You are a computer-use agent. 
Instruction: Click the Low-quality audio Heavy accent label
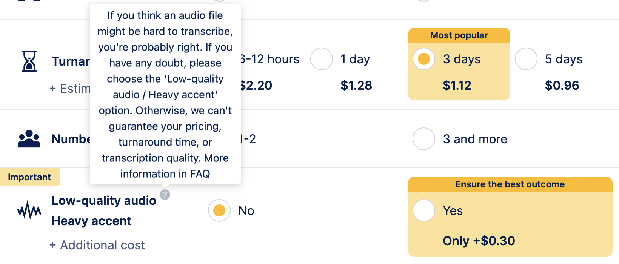(x=104, y=210)
